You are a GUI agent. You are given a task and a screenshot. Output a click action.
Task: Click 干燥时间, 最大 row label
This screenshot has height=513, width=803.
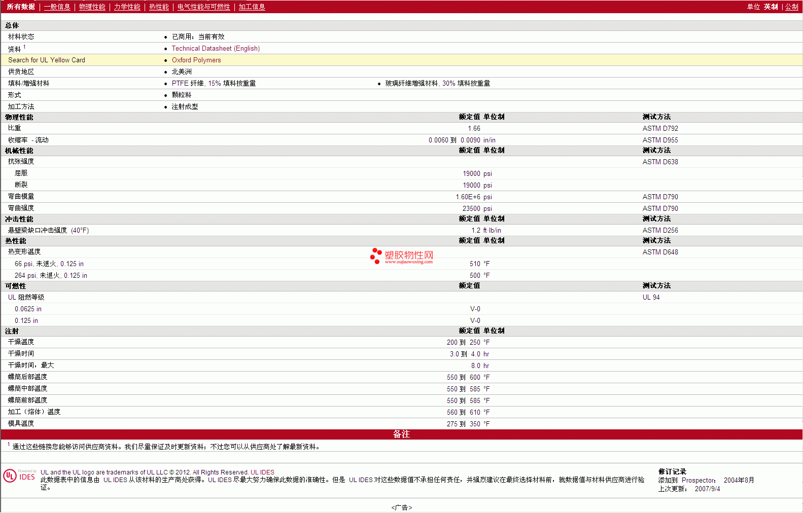31,365
